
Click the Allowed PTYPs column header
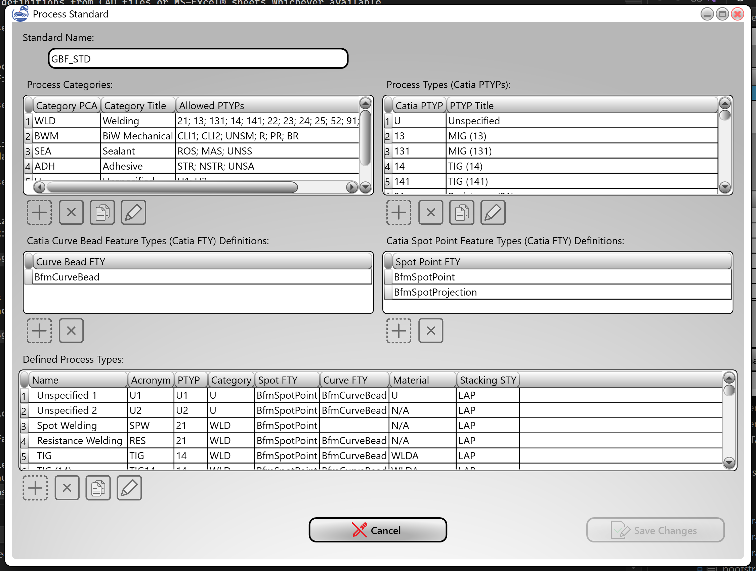click(x=267, y=105)
